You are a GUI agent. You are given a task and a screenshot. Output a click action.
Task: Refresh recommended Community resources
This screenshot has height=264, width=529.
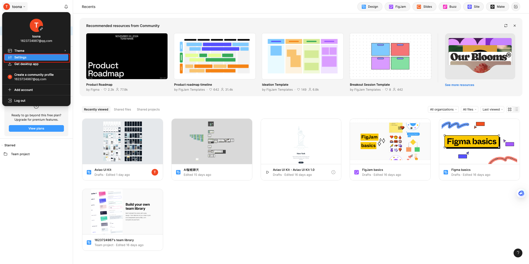pos(506,26)
